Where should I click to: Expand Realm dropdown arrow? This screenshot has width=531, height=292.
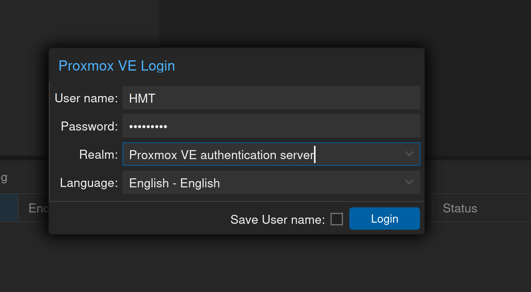(409, 154)
